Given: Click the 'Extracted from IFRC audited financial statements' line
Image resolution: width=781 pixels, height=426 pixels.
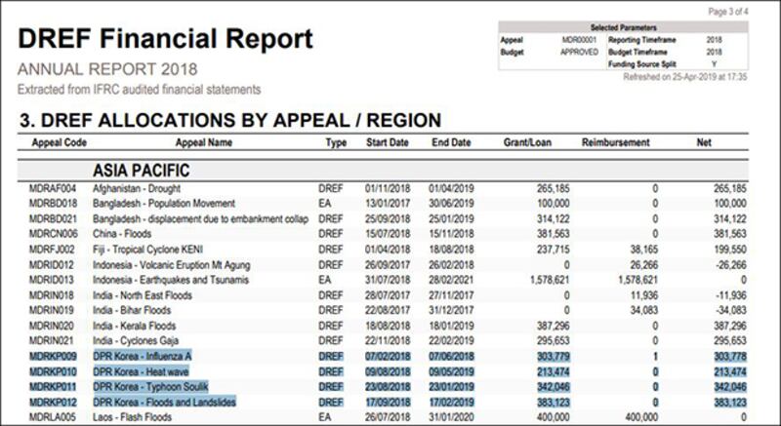Looking at the screenshot, I should point(140,90).
